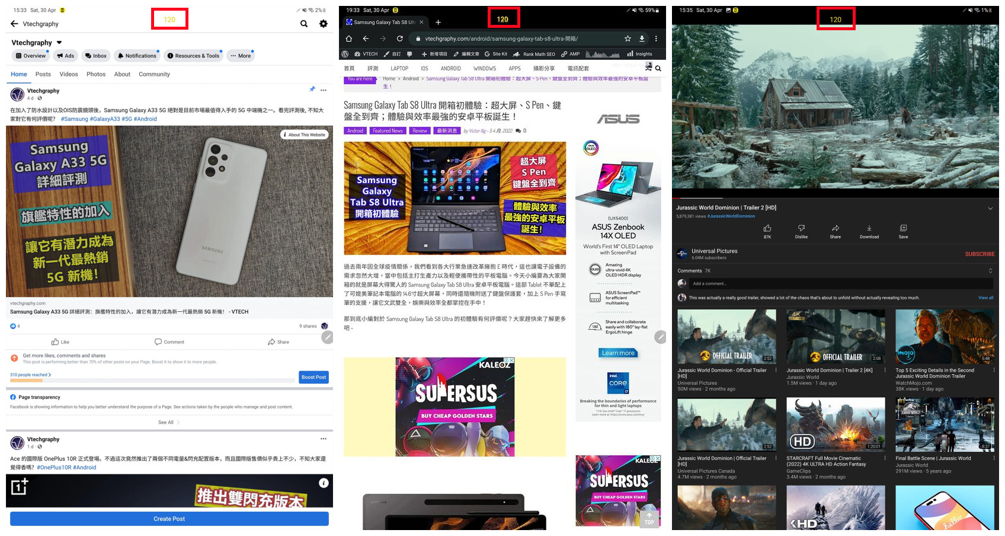This screenshot has height=536, width=1005.
Task: Open options for Final Battle Scene video
Action: click(994, 458)
